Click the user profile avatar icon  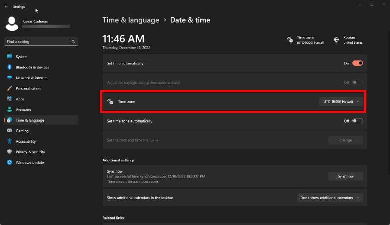click(x=12, y=24)
